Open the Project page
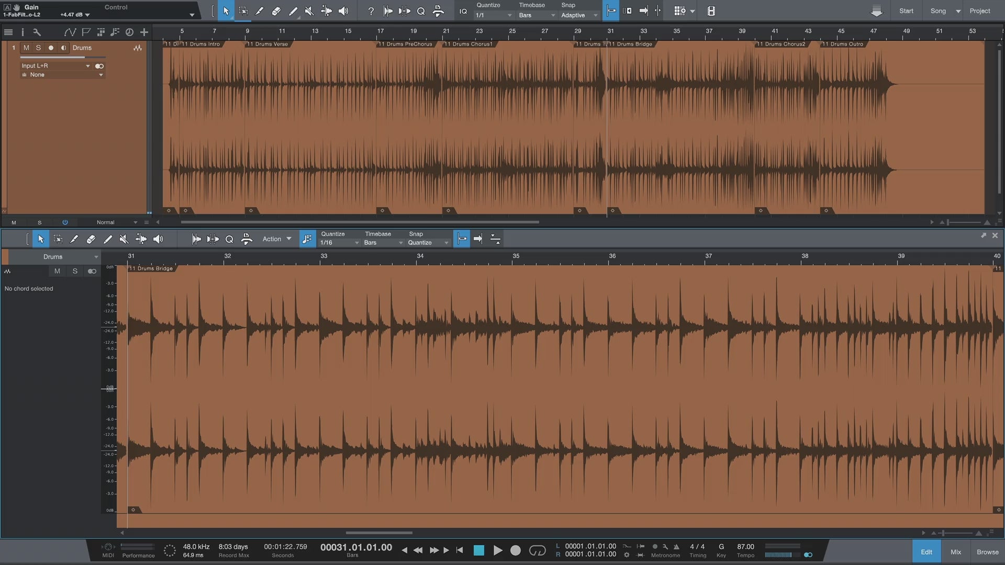 [x=979, y=11]
